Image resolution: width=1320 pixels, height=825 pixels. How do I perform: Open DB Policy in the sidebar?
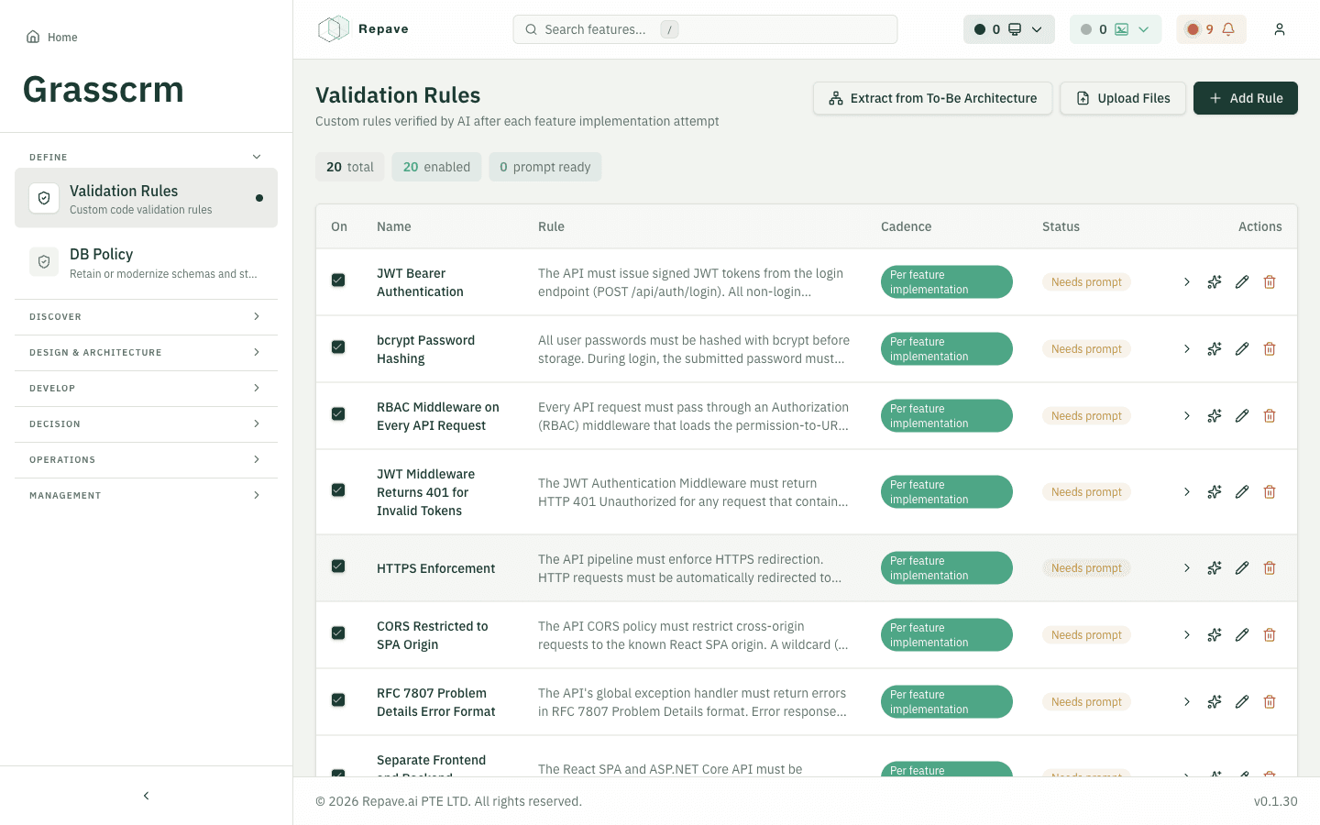coord(146,262)
